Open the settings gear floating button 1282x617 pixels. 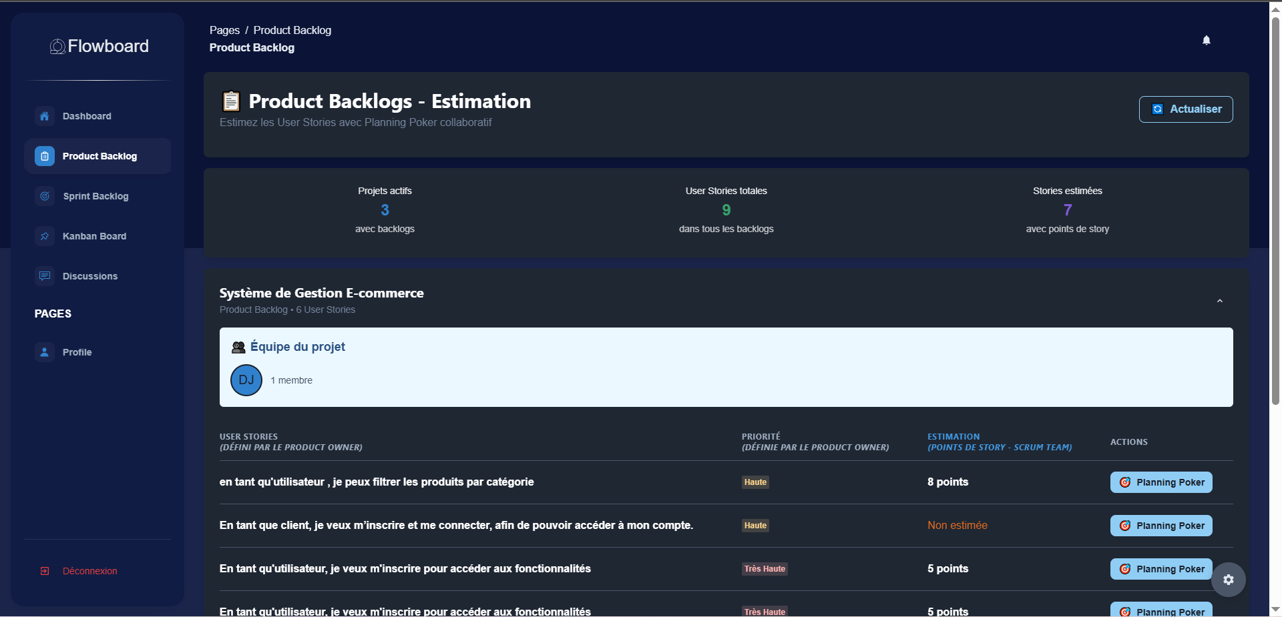coord(1229,580)
